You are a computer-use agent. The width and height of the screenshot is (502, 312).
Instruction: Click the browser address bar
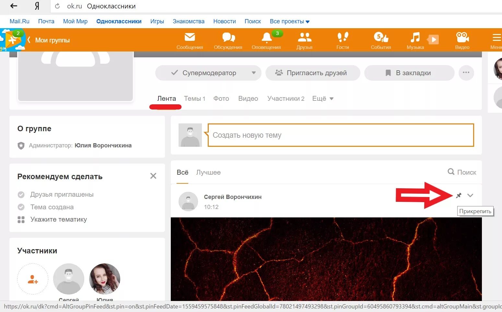[x=275, y=6]
